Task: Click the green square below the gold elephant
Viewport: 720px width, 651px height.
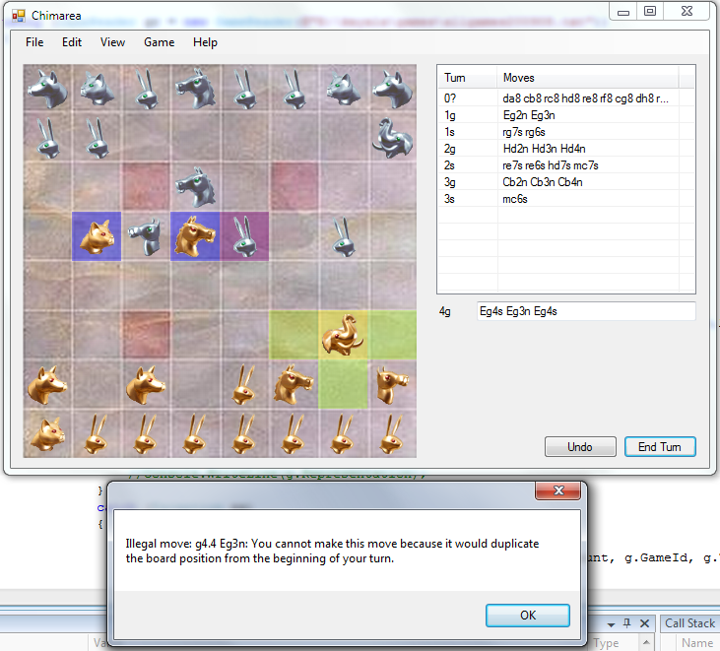Action: click(343, 384)
